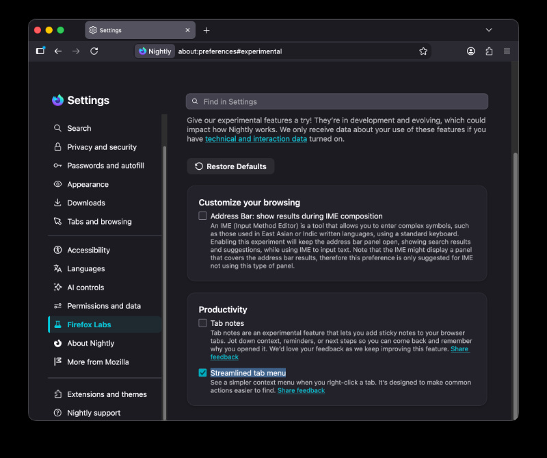This screenshot has height=458, width=547.
Task: Open More from Mozilla section
Action: point(105,362)
